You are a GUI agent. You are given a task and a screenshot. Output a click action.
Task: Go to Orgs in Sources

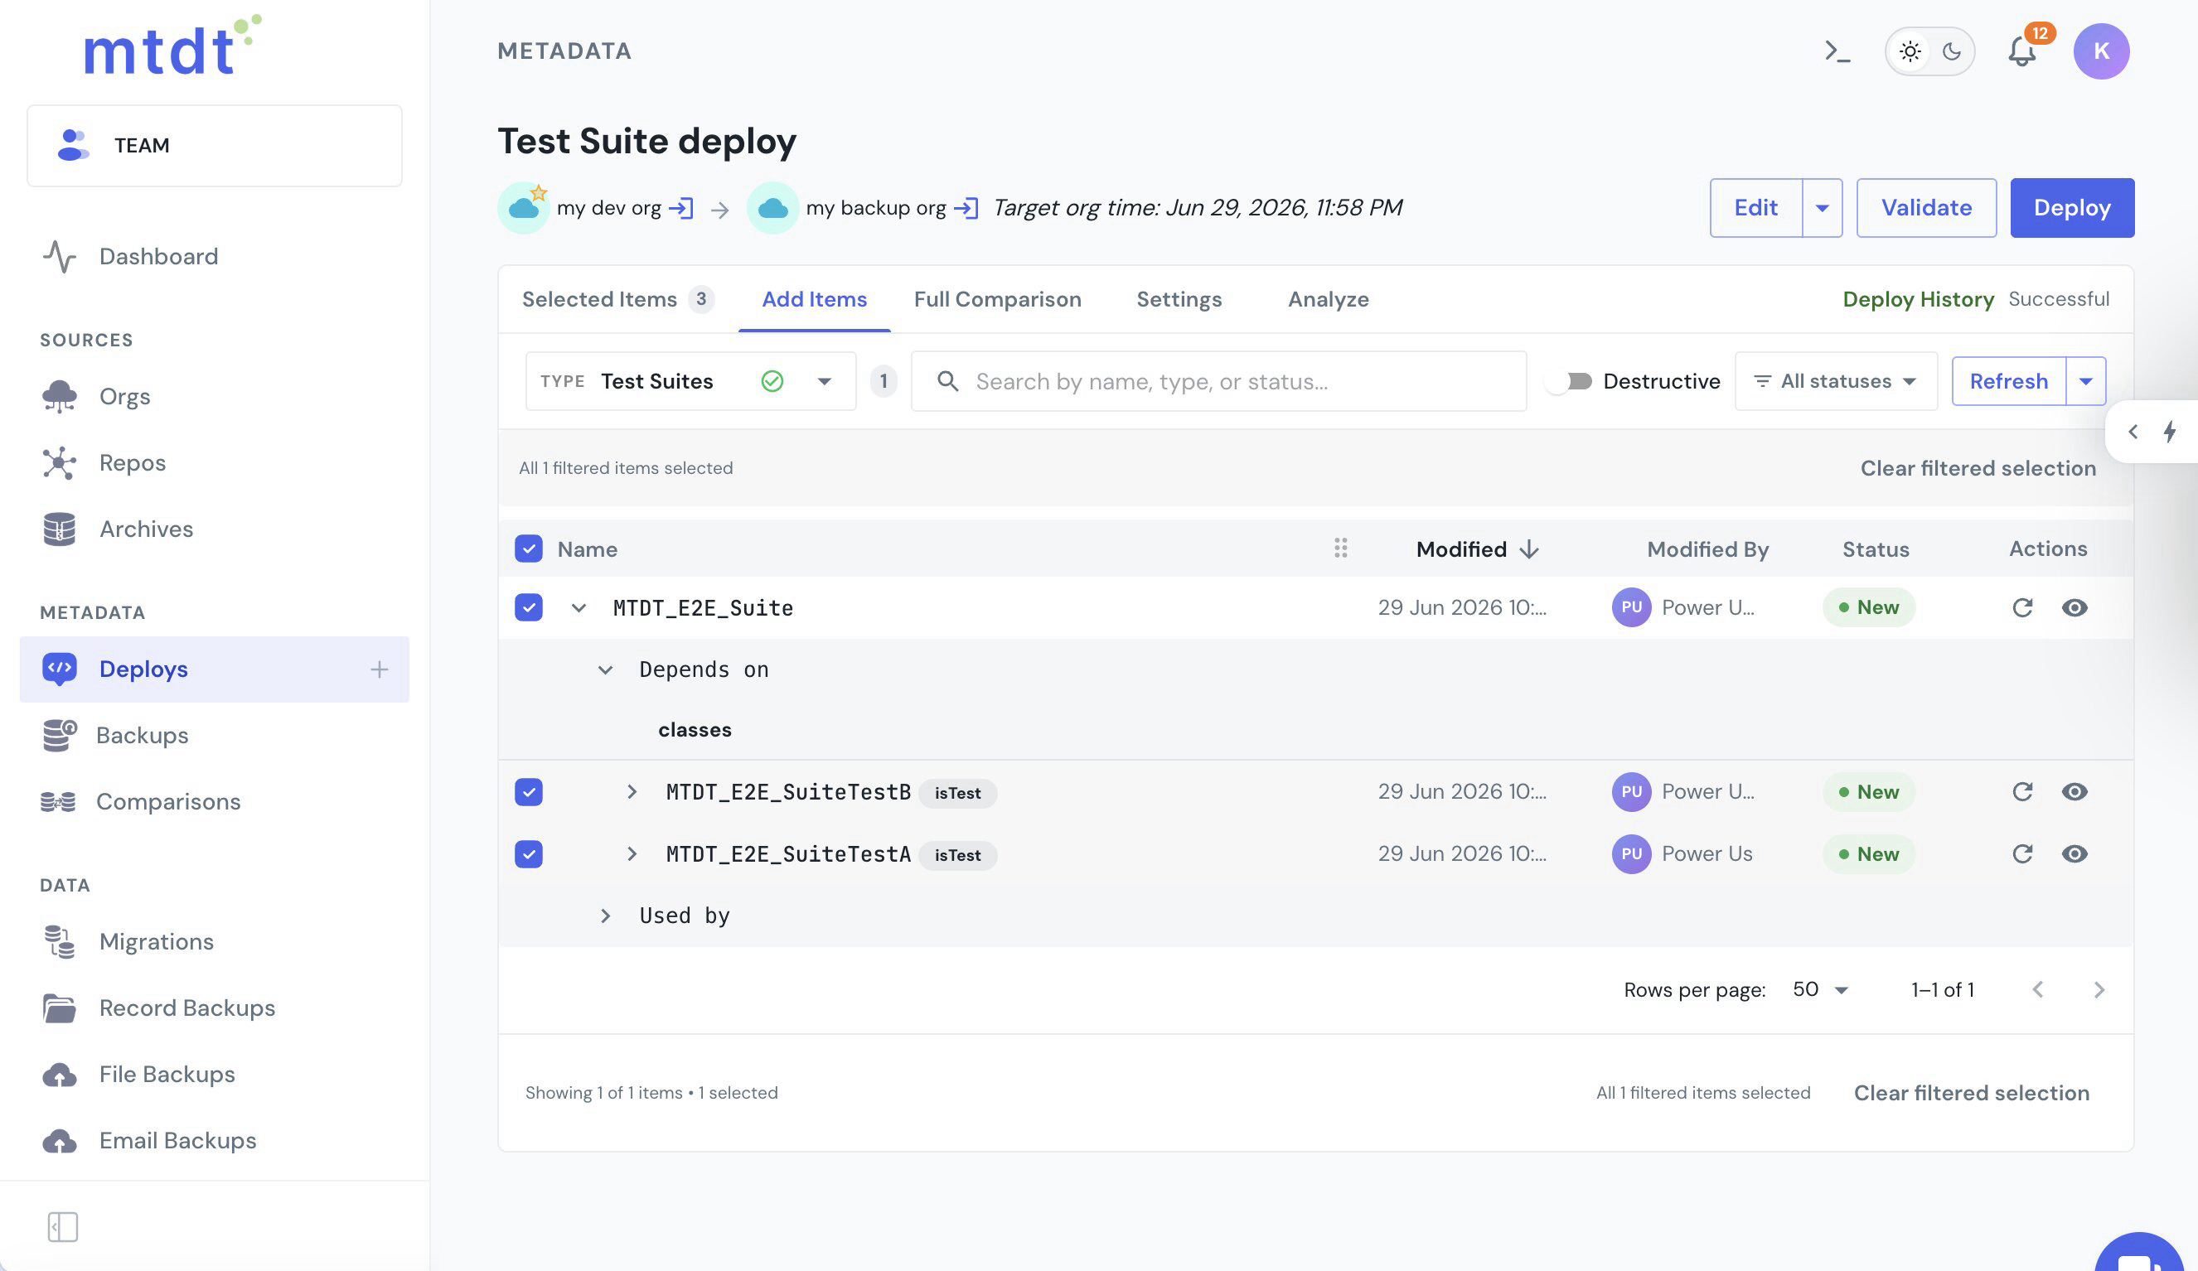point(215,397)
